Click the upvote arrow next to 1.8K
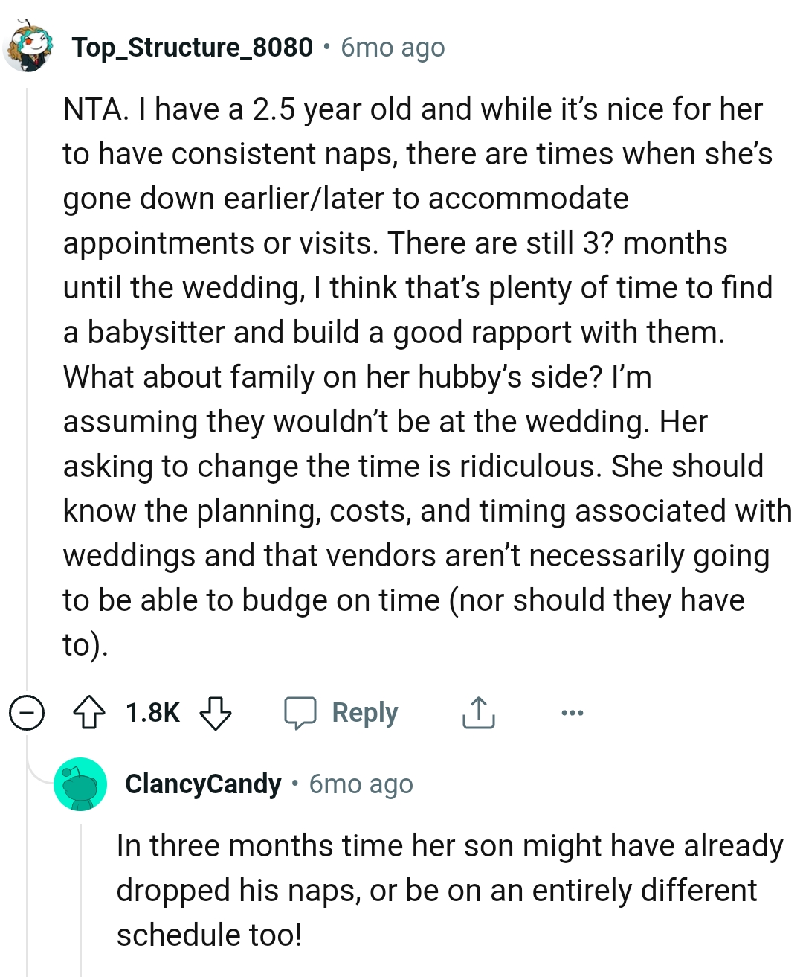The width and height of the screenshot is (803, 977). (87, 713)
